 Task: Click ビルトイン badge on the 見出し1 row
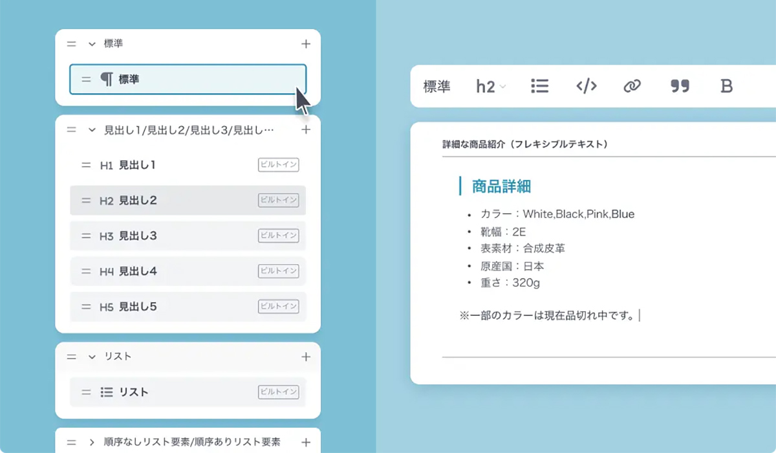(x=279, y=165)
